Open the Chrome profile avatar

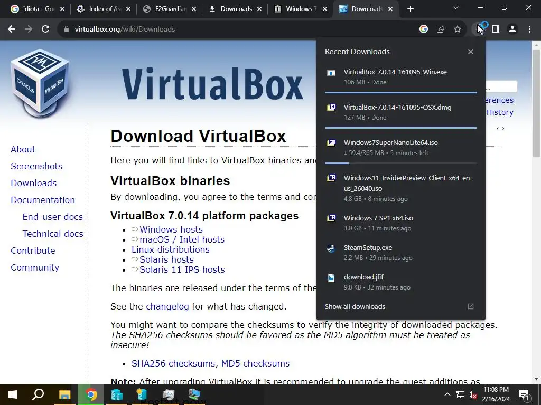[512, 30]
